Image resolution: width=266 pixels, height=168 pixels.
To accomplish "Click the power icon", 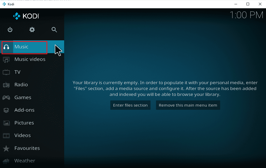I will click(10, 30).
